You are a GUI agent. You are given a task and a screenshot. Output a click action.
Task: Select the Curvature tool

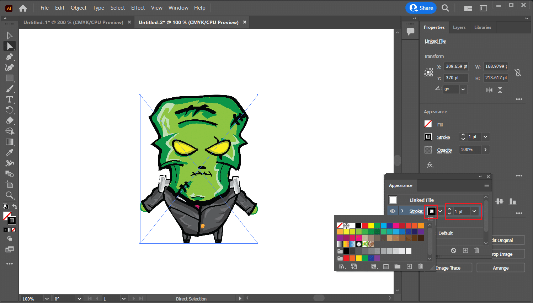[x=10, y=67]
